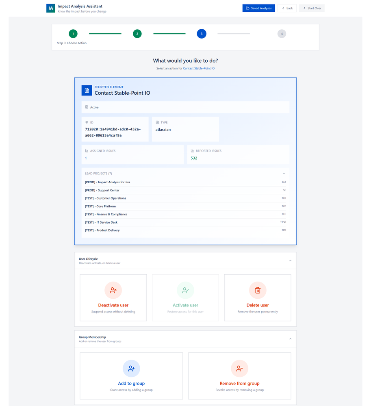
Task: Click the [TEST] - IT Service Desk project row
Action: (x=101, y=222)
